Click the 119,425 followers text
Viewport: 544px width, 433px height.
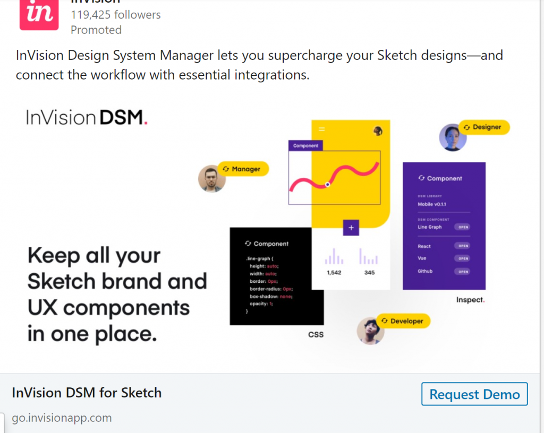click(115, 15)
